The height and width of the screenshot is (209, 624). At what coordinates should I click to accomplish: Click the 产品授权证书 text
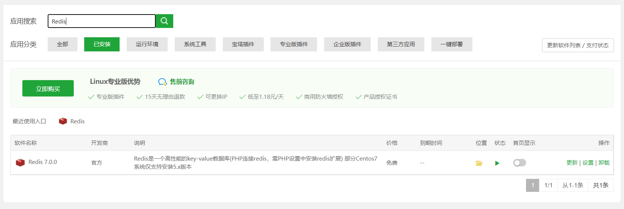click(x=380, y=97)
